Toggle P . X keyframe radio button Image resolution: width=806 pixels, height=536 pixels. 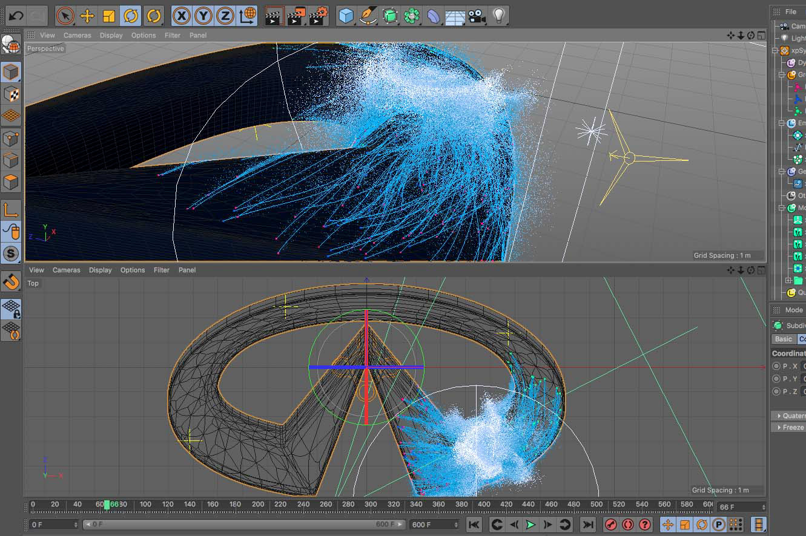pyautogui.click(x=776, y=366)
